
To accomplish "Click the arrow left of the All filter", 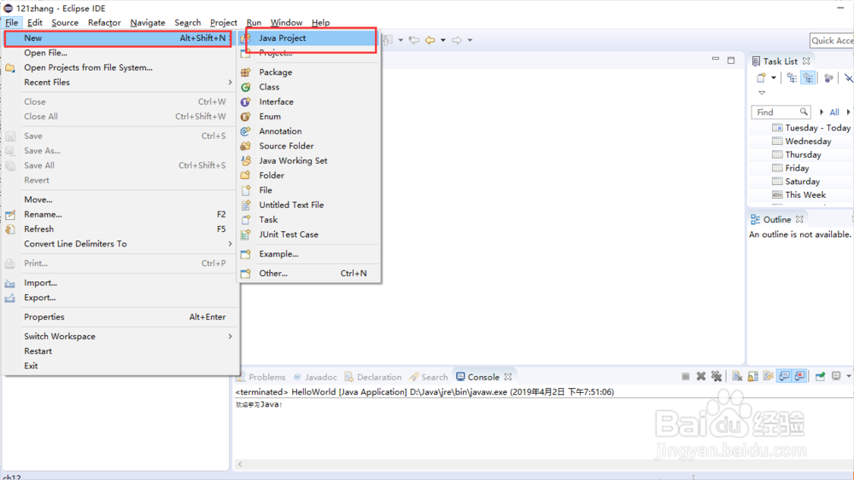I will click(x=822, y=112).
